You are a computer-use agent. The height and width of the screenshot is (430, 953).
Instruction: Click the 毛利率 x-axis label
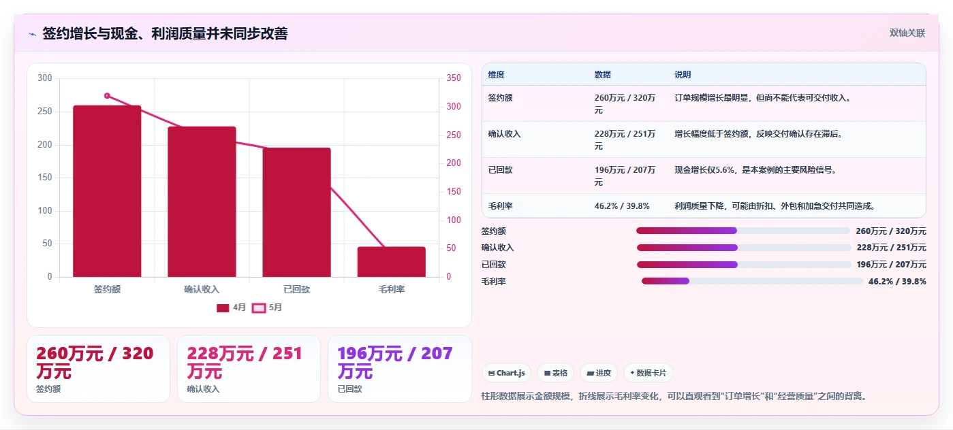tap(392, 289)
